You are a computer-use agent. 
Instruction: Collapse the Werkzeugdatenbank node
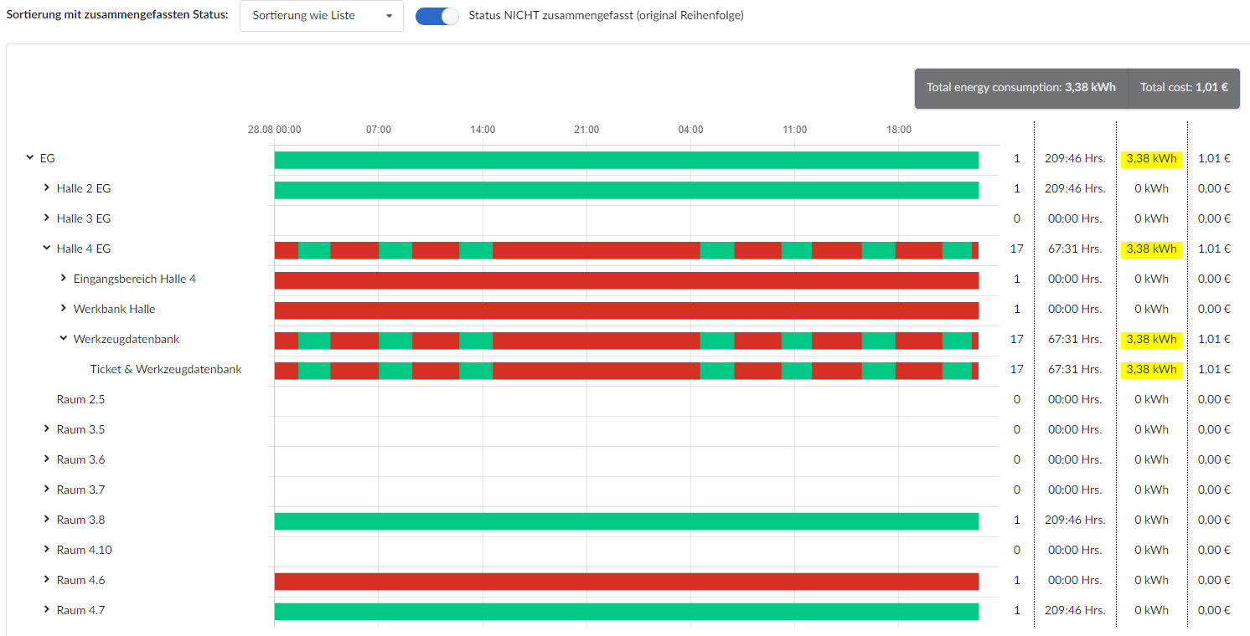pos(64,339)
